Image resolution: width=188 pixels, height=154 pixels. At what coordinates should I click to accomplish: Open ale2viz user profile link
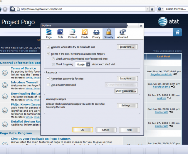161,98
